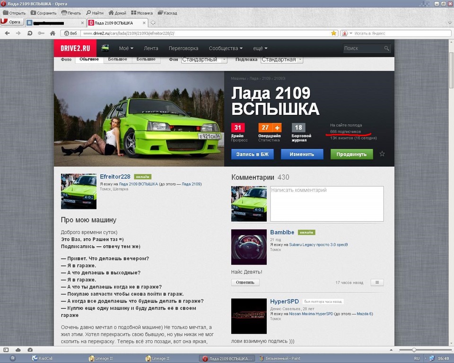
Task: Expand the Сообщества menu
Action: 226,48
